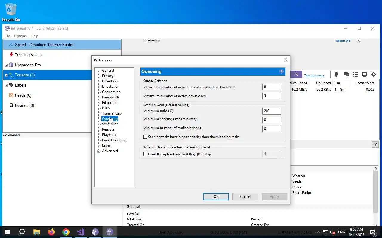Click Speed - Download Torrents Faster banner
The image size is (382, 238).
click(62, 45)
